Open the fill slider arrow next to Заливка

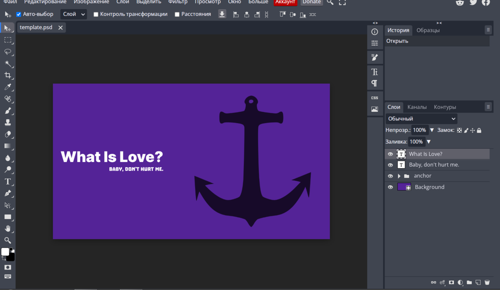click(429, 142)
